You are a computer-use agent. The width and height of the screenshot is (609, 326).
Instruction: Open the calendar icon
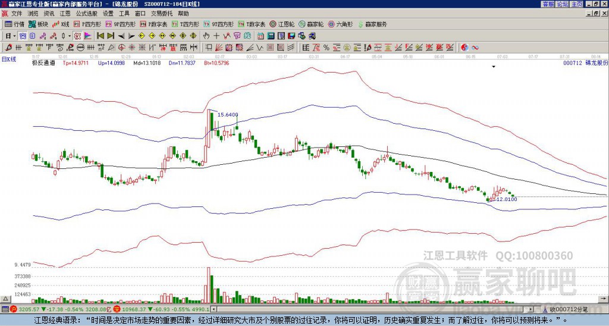pos(260,36)
